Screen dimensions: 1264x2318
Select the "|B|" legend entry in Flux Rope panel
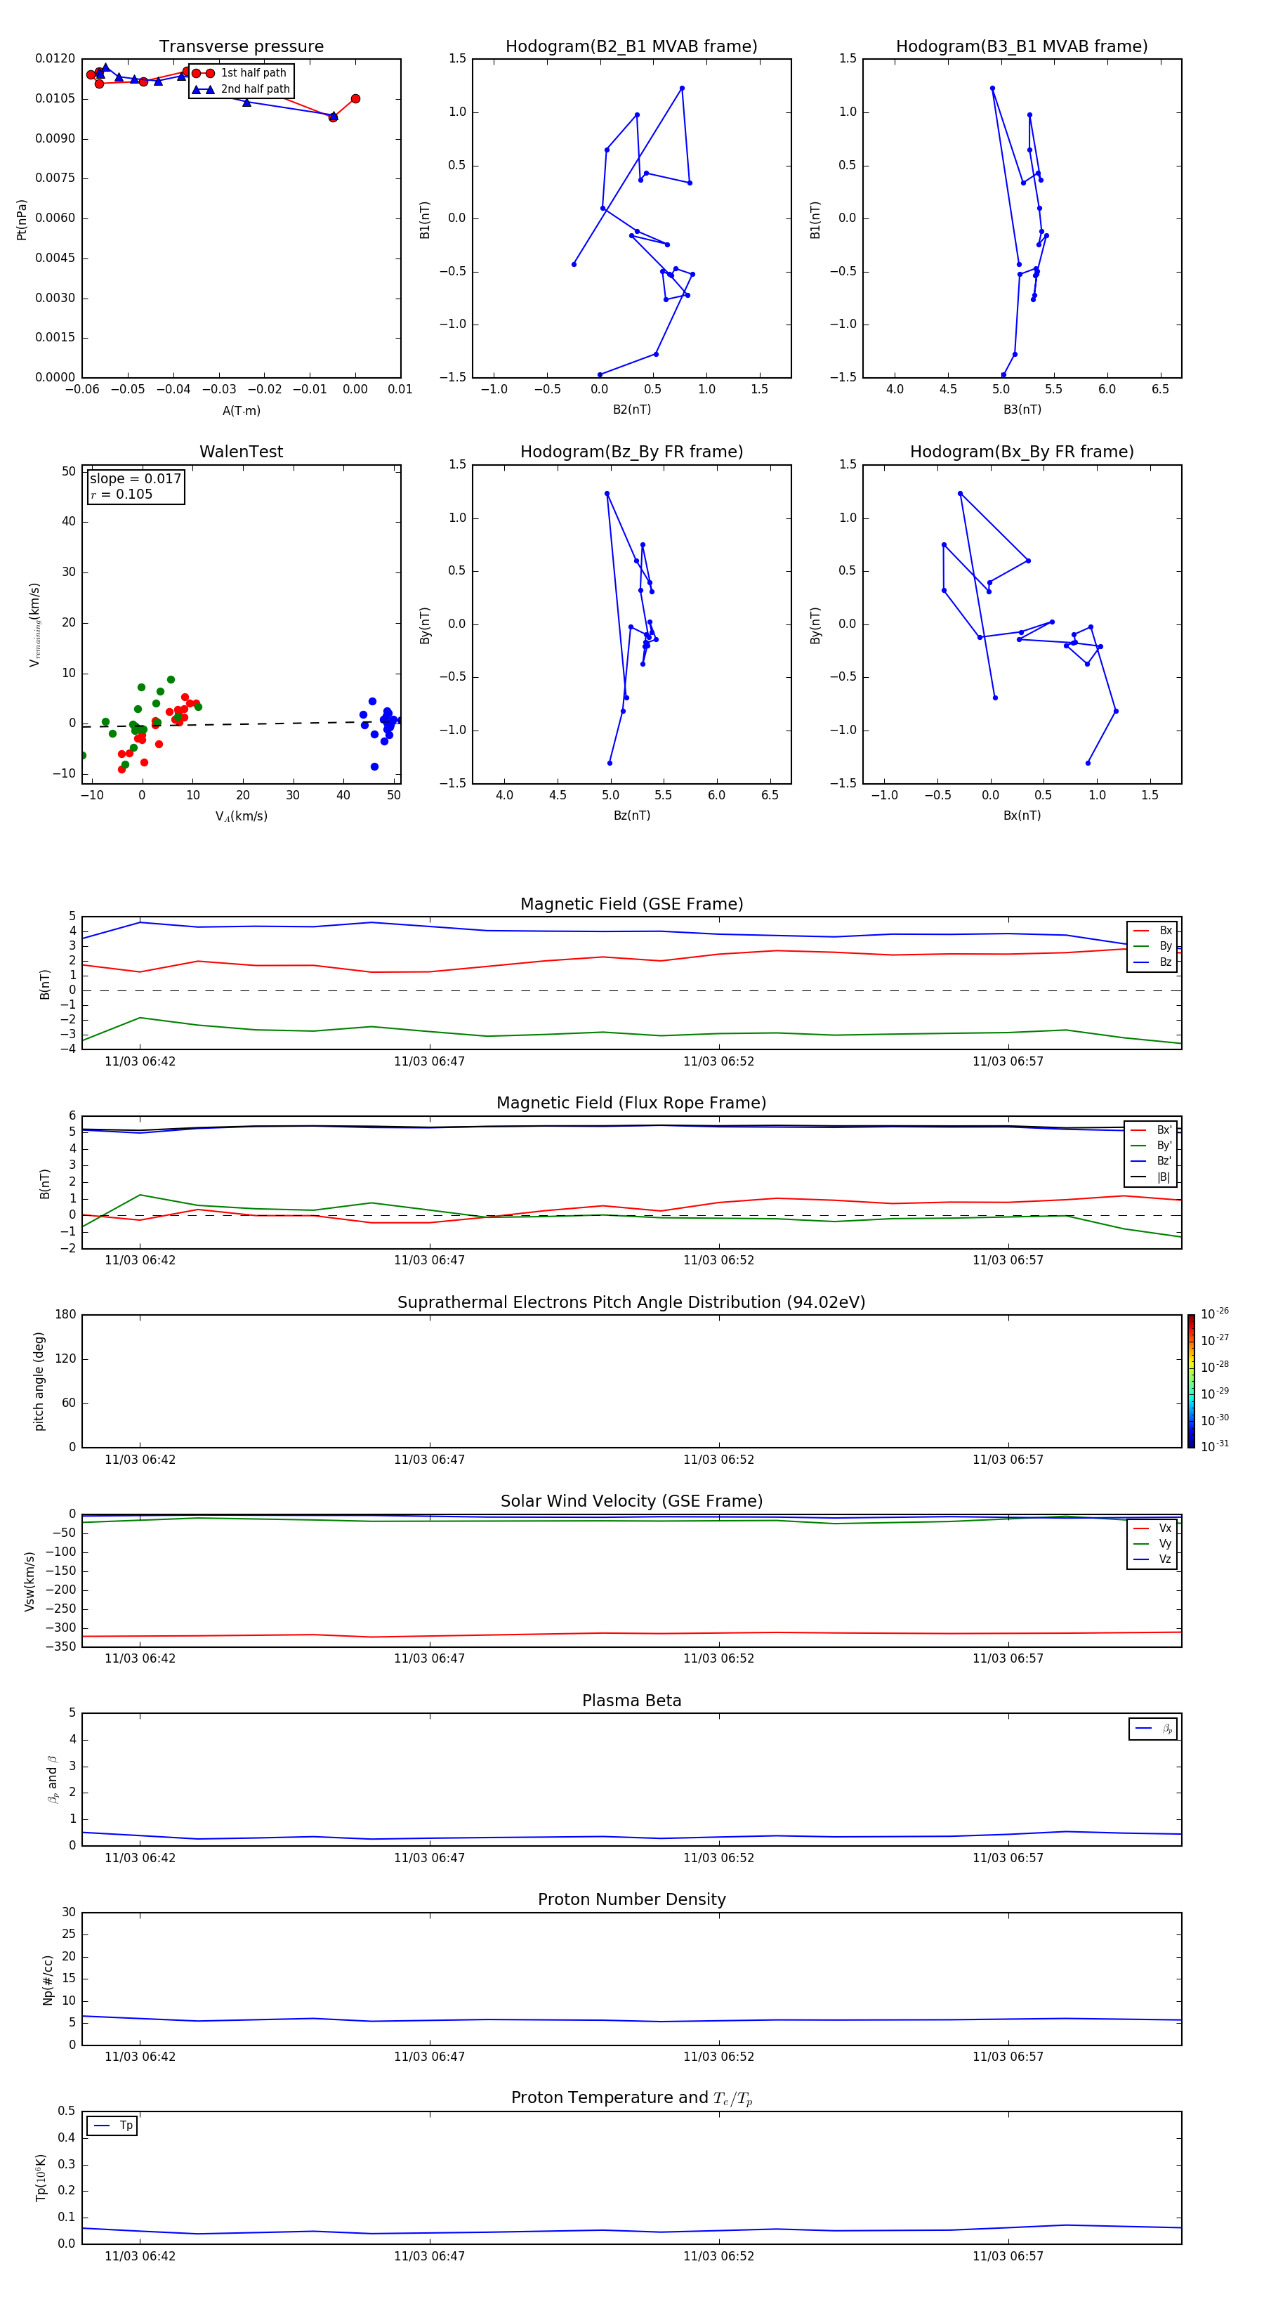tap(1152, 1177)
